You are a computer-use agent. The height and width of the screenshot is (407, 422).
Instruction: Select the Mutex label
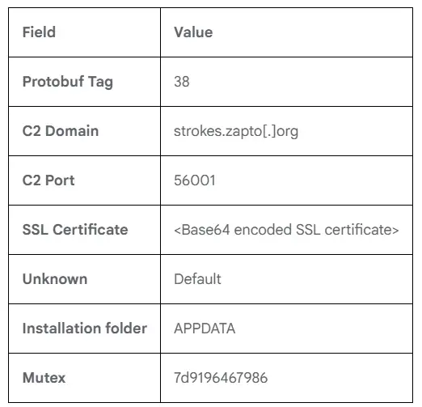click(x=44, y=378)
